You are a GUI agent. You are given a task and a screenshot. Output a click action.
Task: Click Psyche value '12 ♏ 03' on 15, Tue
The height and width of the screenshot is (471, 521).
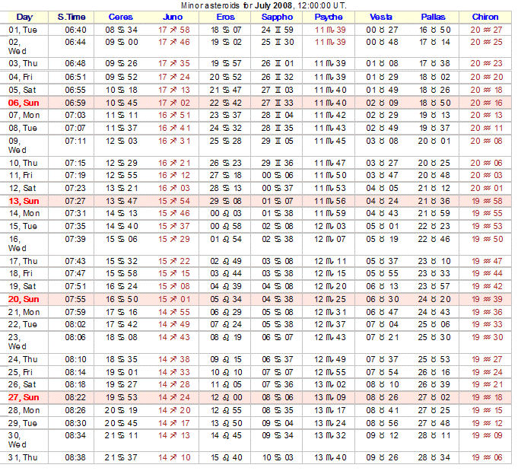point(330,226)
